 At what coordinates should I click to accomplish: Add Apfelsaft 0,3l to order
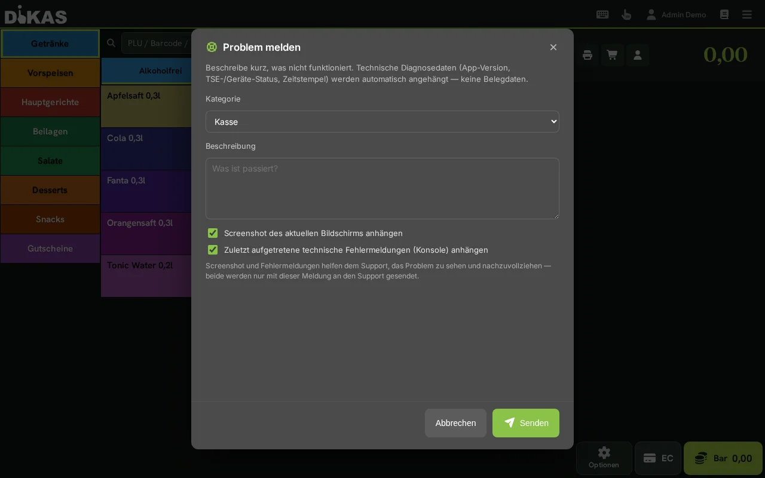[x=146, y=106]
